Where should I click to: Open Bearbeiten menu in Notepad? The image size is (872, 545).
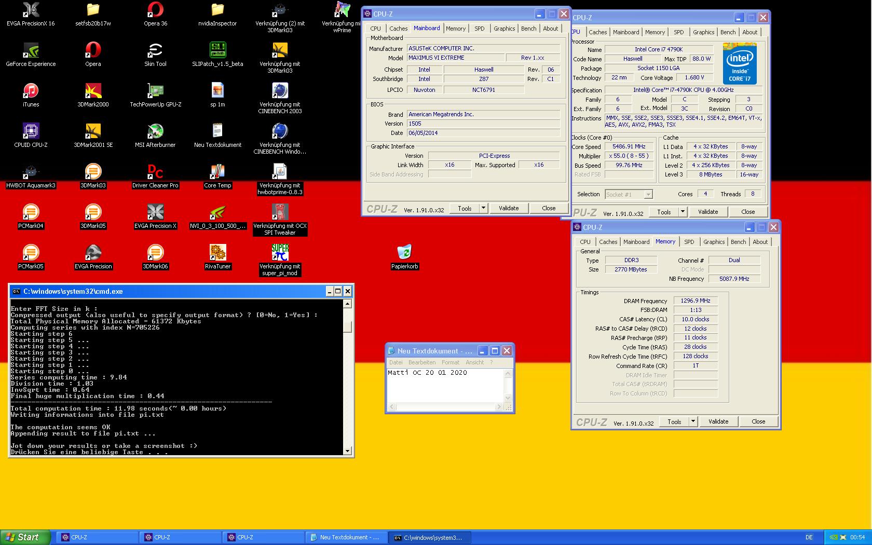pos(422,362)
